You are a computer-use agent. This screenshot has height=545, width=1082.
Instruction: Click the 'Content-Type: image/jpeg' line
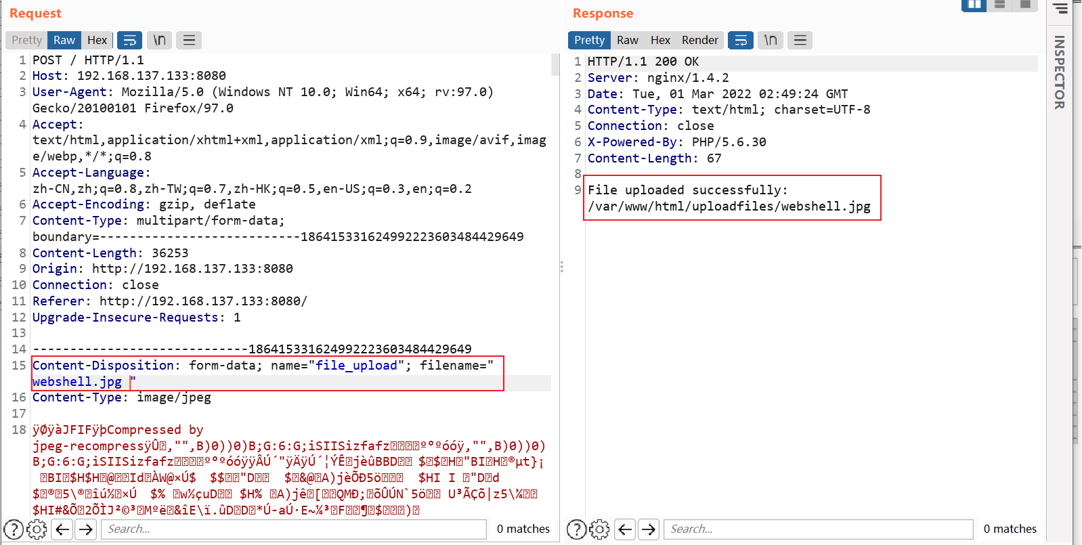[x=122, y=397]
